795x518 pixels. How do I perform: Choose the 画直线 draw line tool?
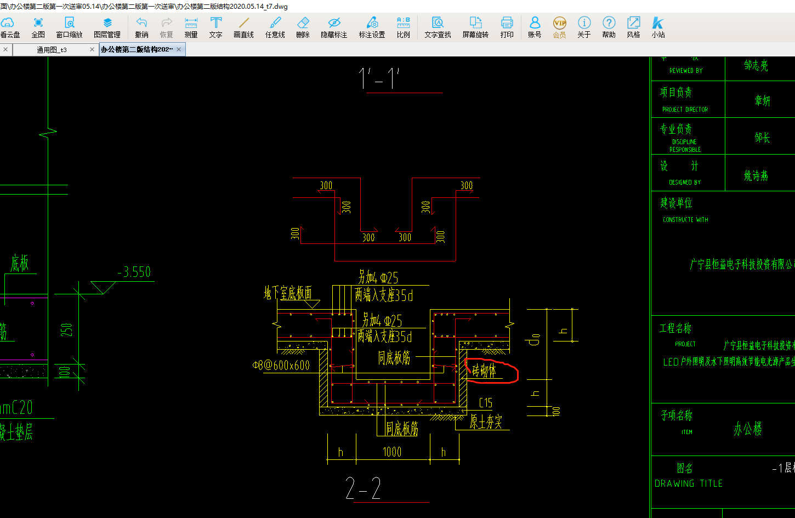[243, 27]
